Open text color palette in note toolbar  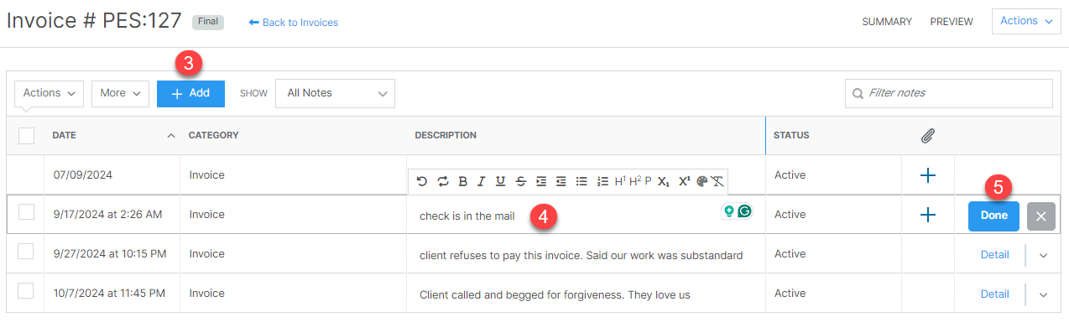pyautogui.click(x=702, y=181)
